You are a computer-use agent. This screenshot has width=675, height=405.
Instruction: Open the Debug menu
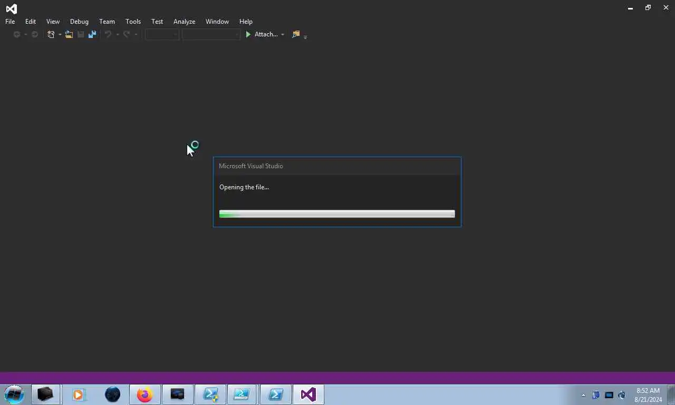pos(79,21)
